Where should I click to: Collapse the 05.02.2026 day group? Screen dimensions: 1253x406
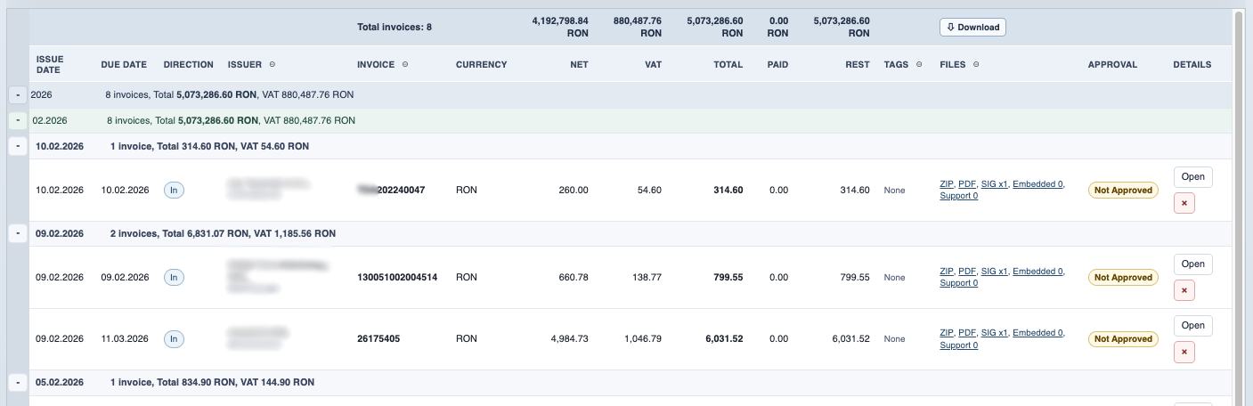pos(18,382)
